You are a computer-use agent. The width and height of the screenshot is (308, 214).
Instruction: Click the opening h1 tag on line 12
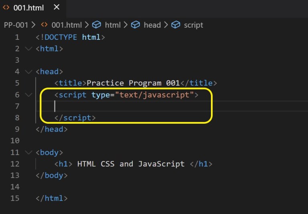pyautogui.click(x=63, y=164)
